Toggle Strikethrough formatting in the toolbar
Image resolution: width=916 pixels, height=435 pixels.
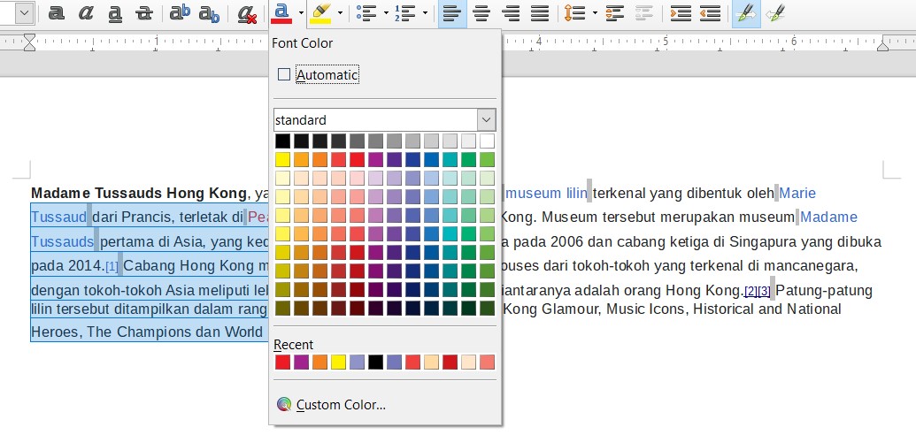(143, 13)
